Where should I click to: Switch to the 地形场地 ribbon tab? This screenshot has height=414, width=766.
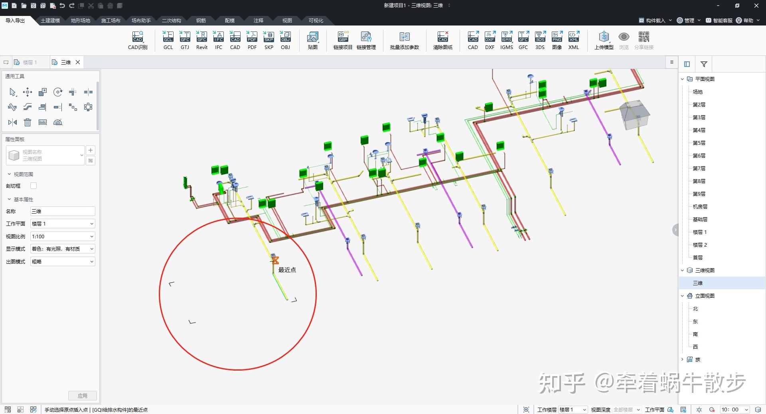pos(81,21)
